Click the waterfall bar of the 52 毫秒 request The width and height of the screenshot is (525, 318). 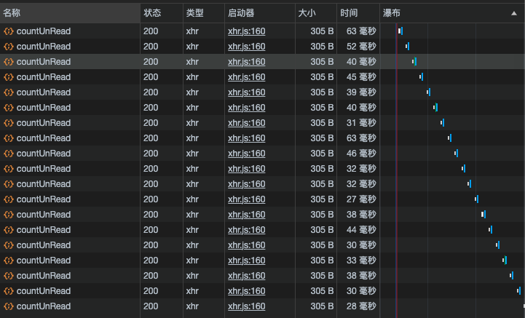(x=408, y=47)
